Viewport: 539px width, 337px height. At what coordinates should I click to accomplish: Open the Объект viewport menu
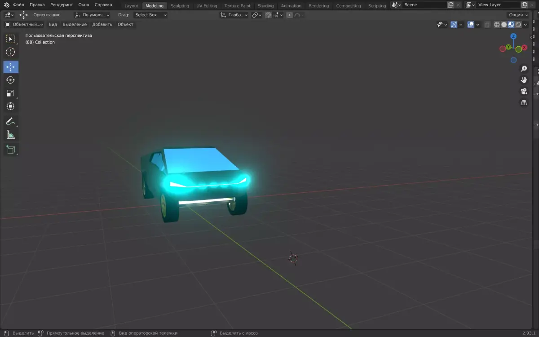(125, 24)
